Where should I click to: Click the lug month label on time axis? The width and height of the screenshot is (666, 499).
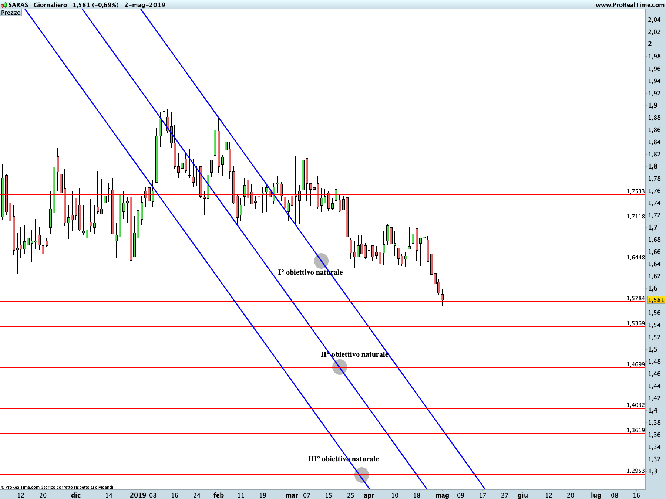pos(596,495)
